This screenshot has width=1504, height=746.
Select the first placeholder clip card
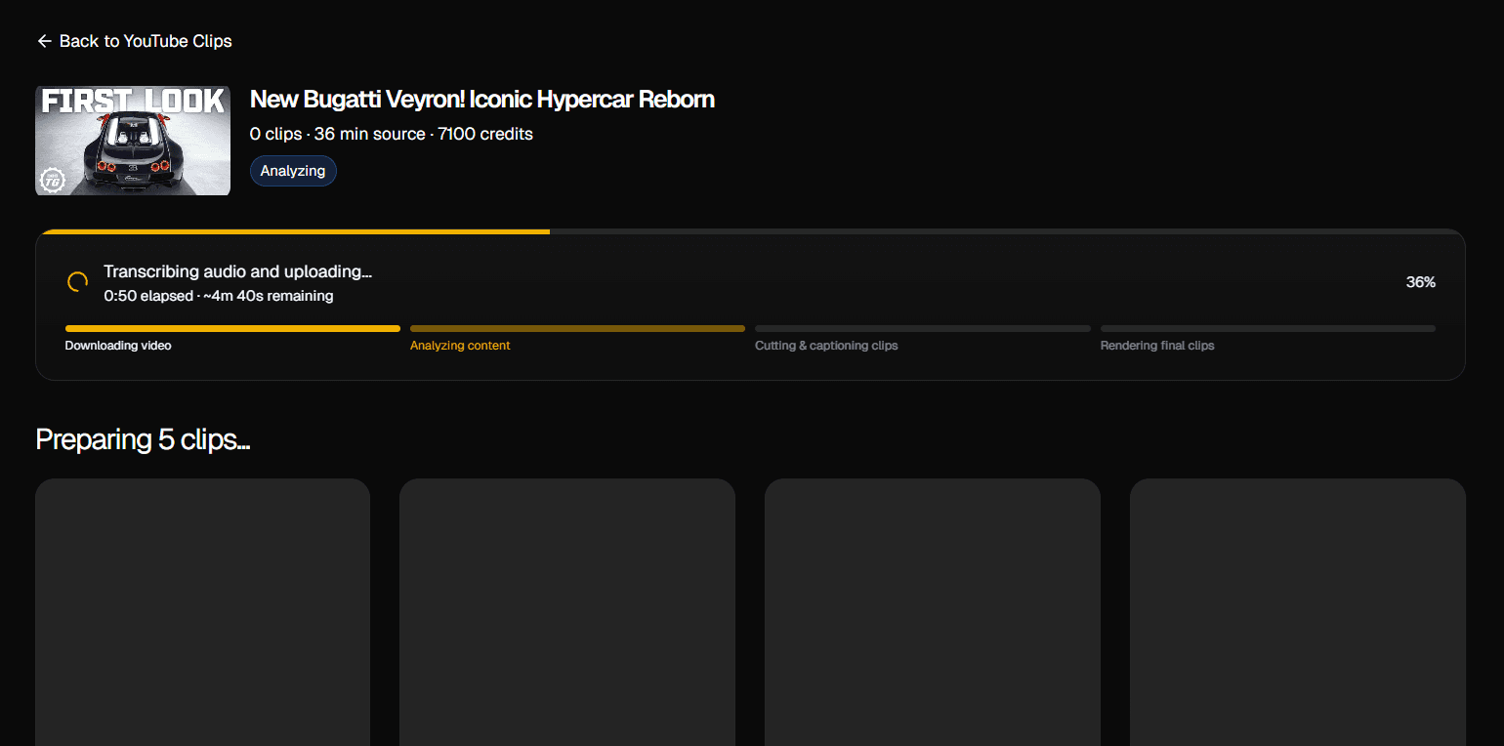coord(202,612)
